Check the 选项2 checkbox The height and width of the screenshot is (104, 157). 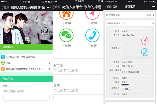click(89, 23)
